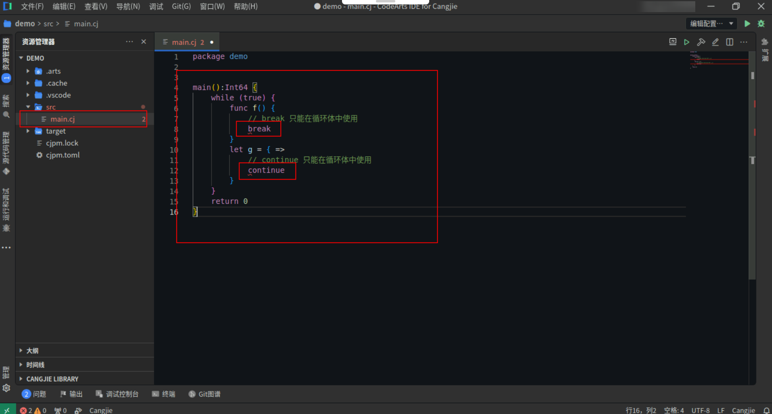Screen dimensions: 772x414
Task: Open the 文件(F) menu
Action: tap(32, 6)
